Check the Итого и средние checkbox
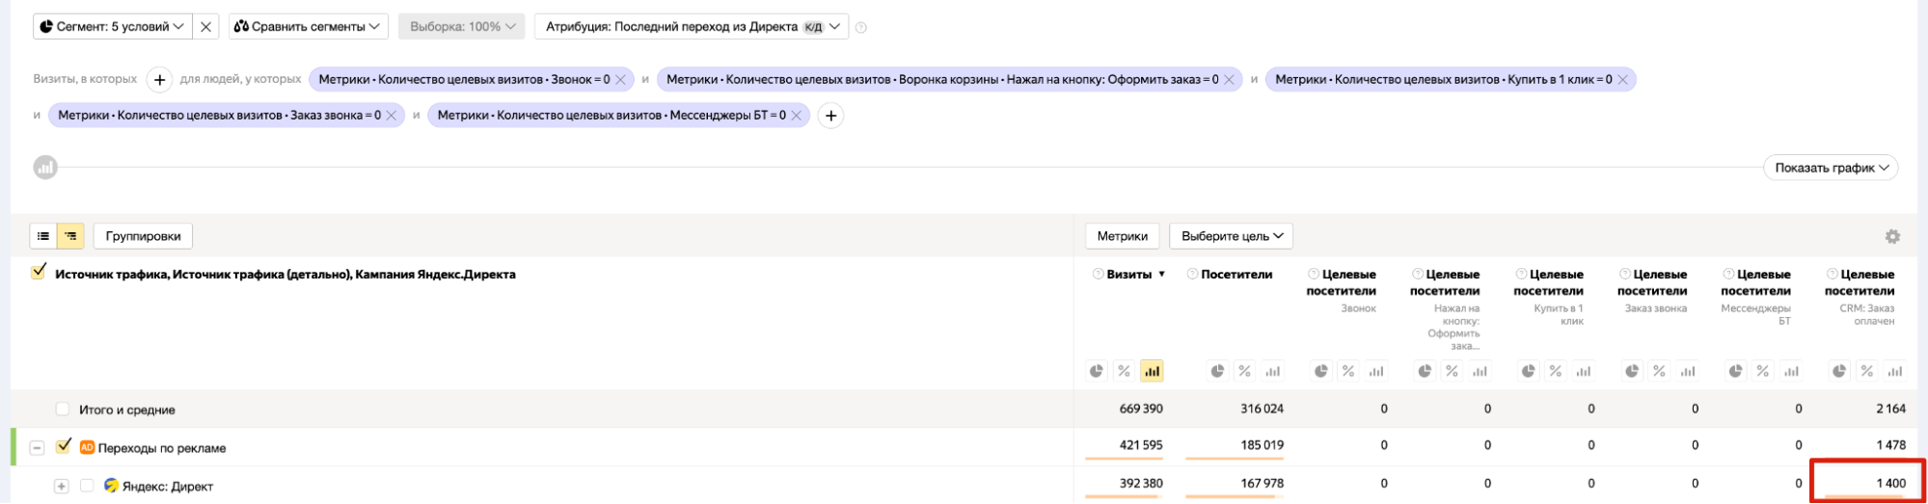 63,410
